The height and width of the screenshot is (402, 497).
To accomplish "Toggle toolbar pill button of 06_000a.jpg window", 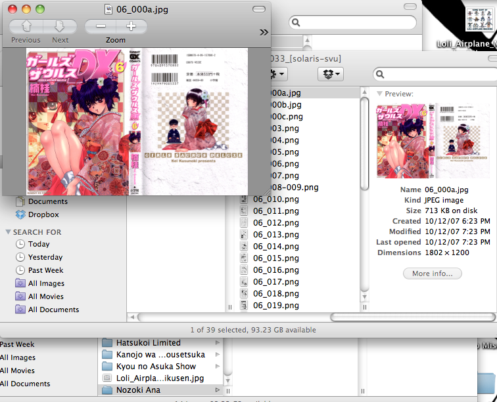I will tap(259, 9).
